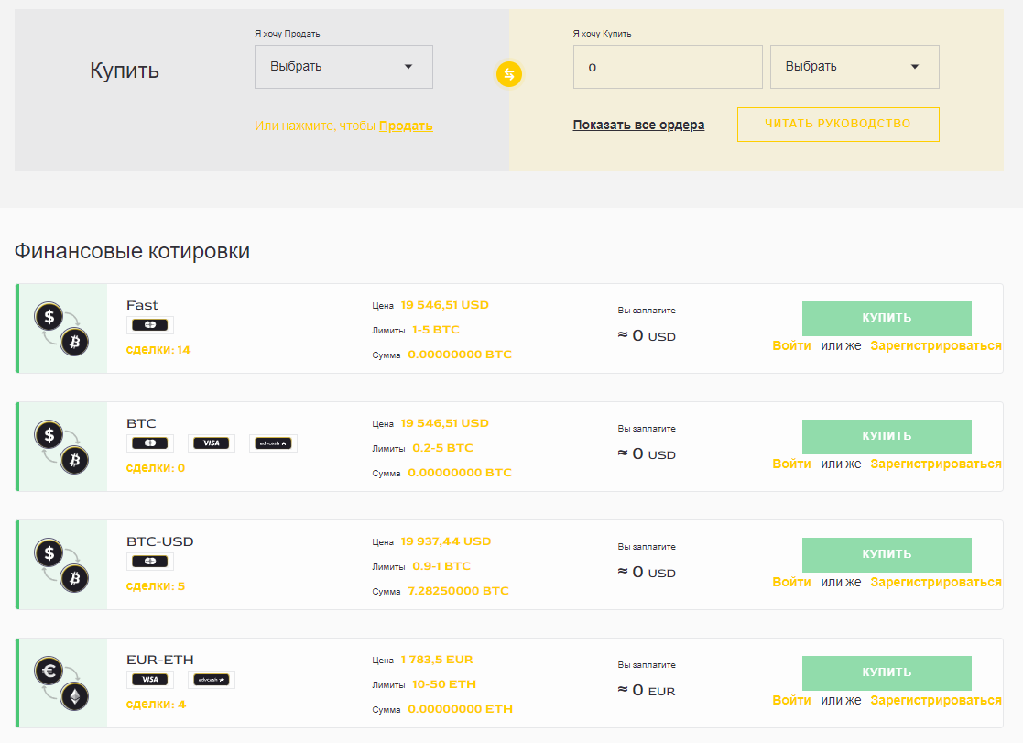Image resolution: width=1023 pixels, height=743 pixels.
Task: Click Visa payment badge in BTC row
Action: 212,443
